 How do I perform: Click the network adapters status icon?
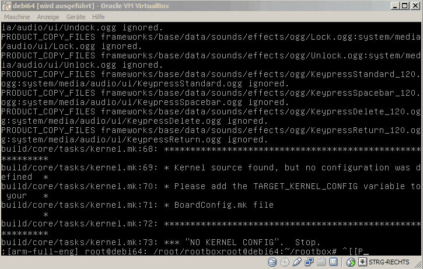click(309, 262)
